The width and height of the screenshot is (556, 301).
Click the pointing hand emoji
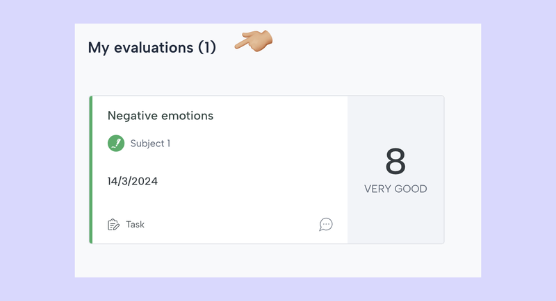[254, 41]
